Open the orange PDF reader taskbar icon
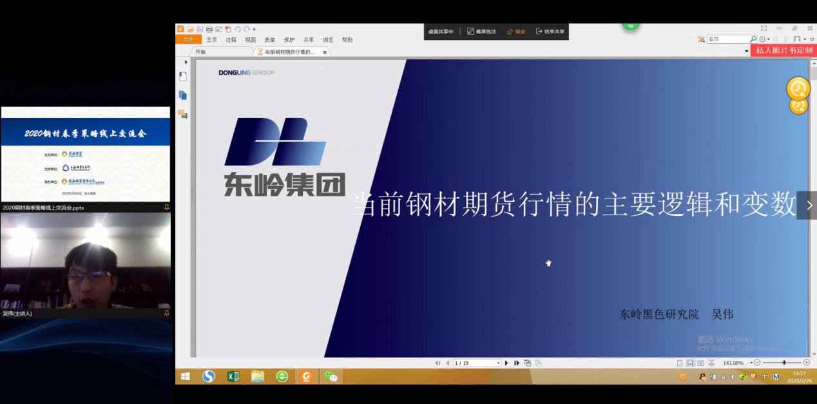The width and height of the screenshot is (817, 404). pyautogui.click(x=307, y=376)
